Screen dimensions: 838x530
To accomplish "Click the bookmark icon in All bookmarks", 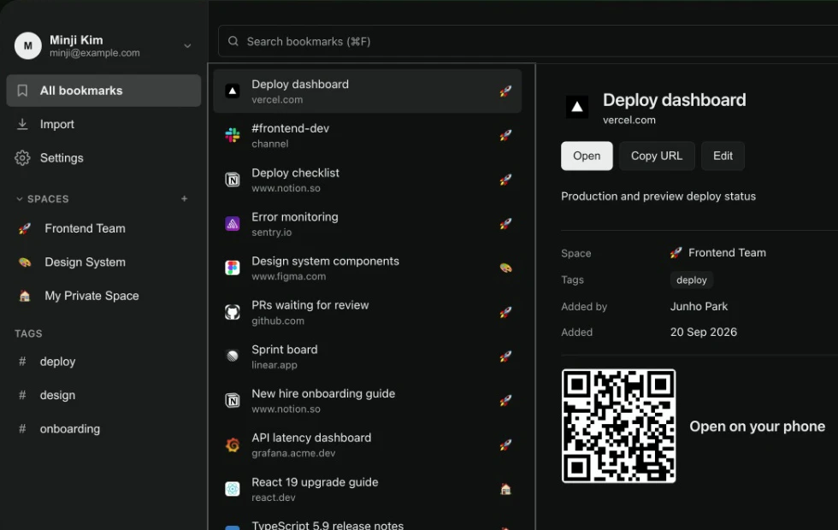I will 22,91.
